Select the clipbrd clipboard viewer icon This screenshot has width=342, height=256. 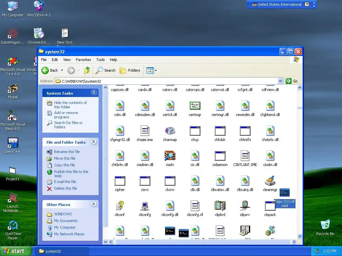click(220, 206)
